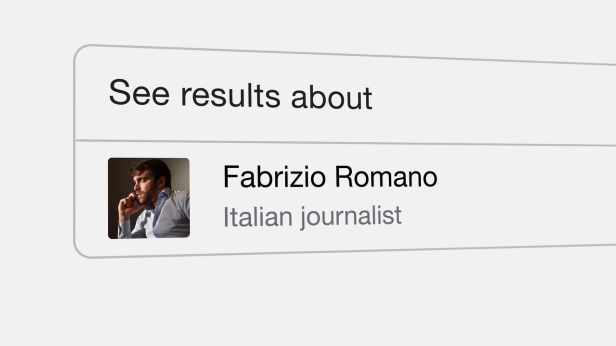616x346 pixels.
Task: Click the divider line below the header
Action: coord(346,142)
